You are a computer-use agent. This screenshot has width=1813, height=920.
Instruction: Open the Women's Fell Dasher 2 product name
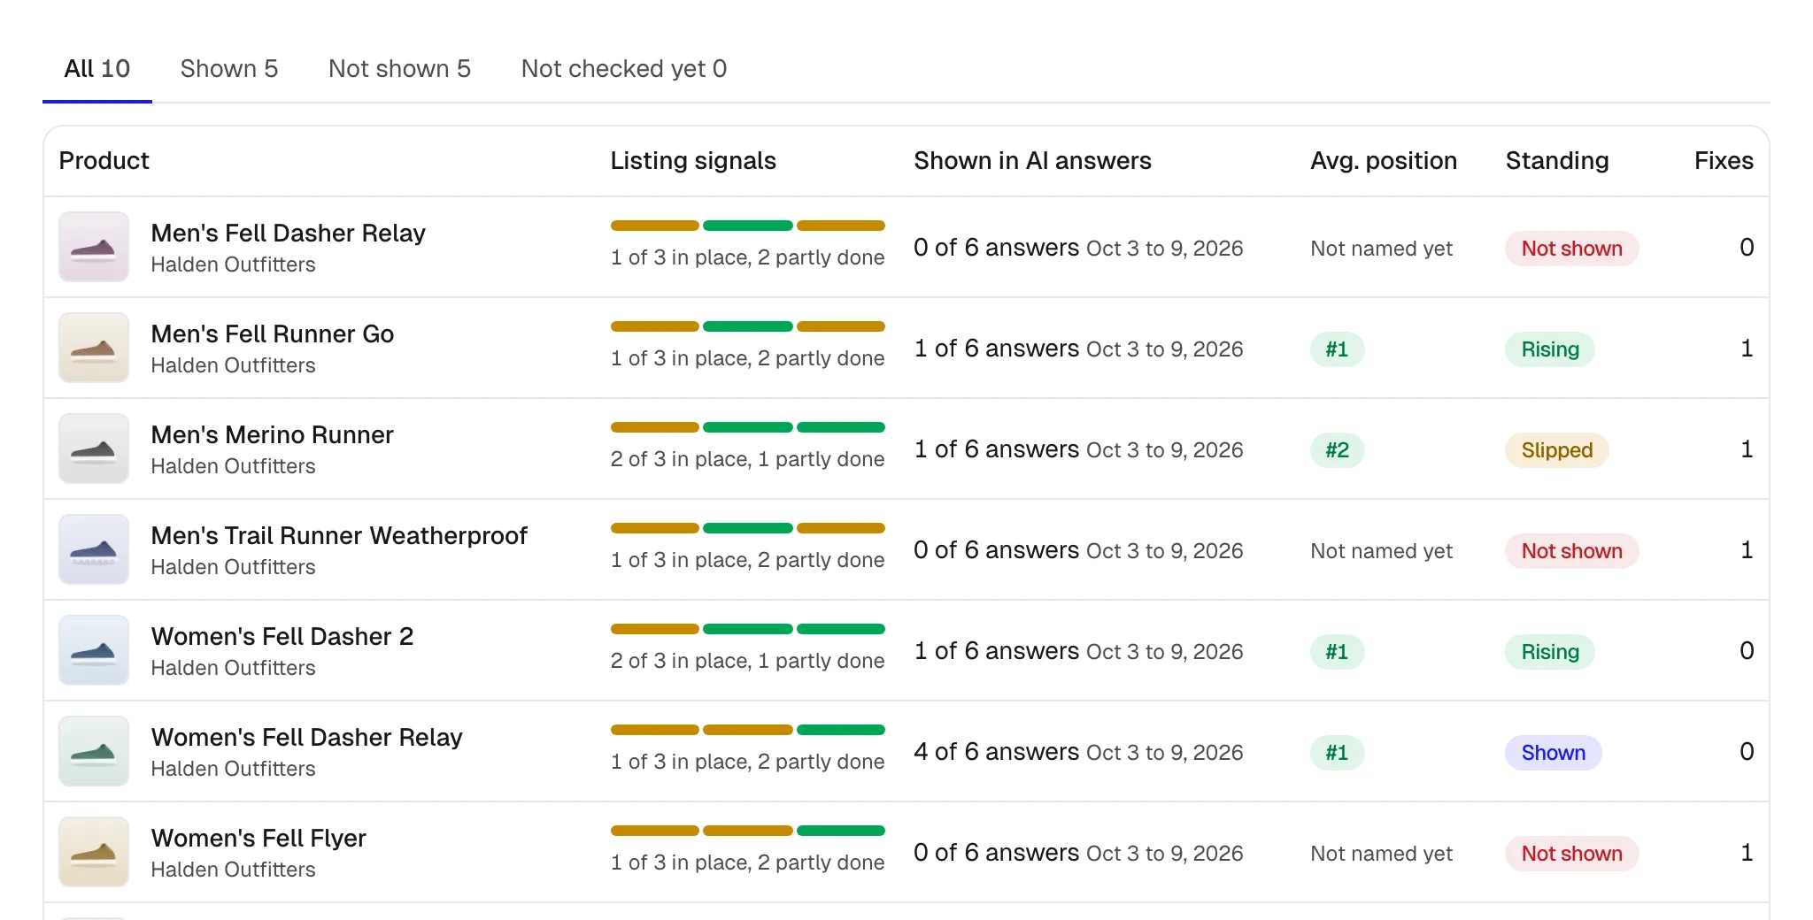[x=282, y=636]
